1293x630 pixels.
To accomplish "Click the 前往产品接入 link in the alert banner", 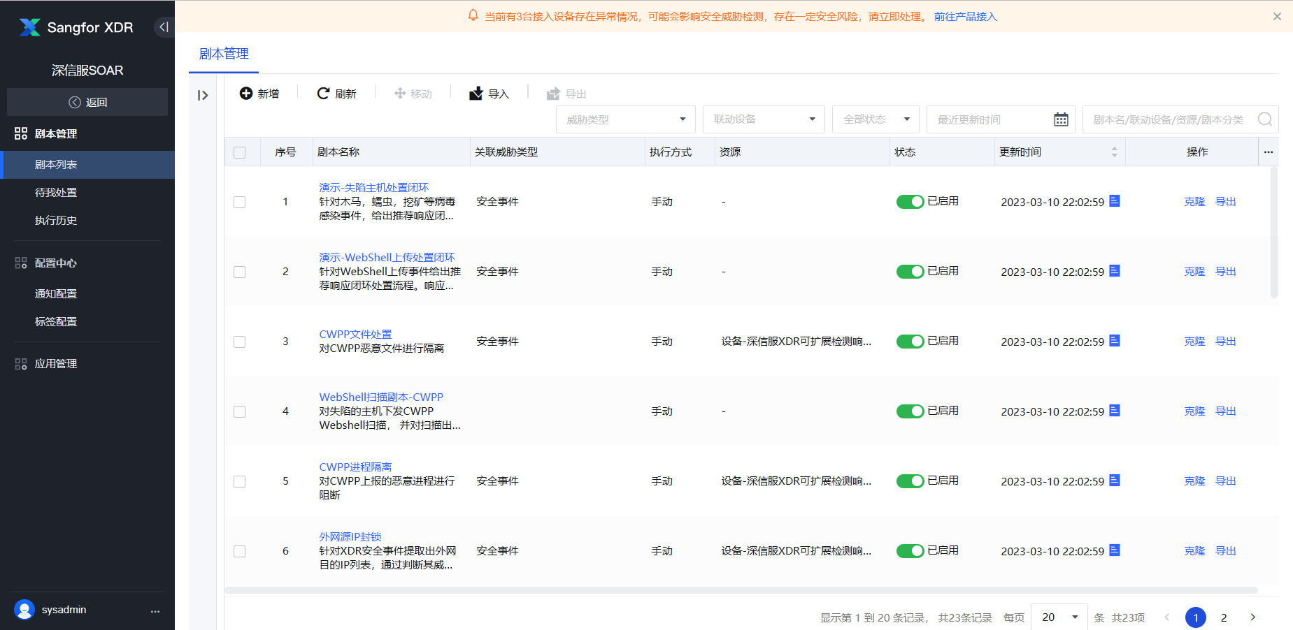I will [x=965, y=16].
